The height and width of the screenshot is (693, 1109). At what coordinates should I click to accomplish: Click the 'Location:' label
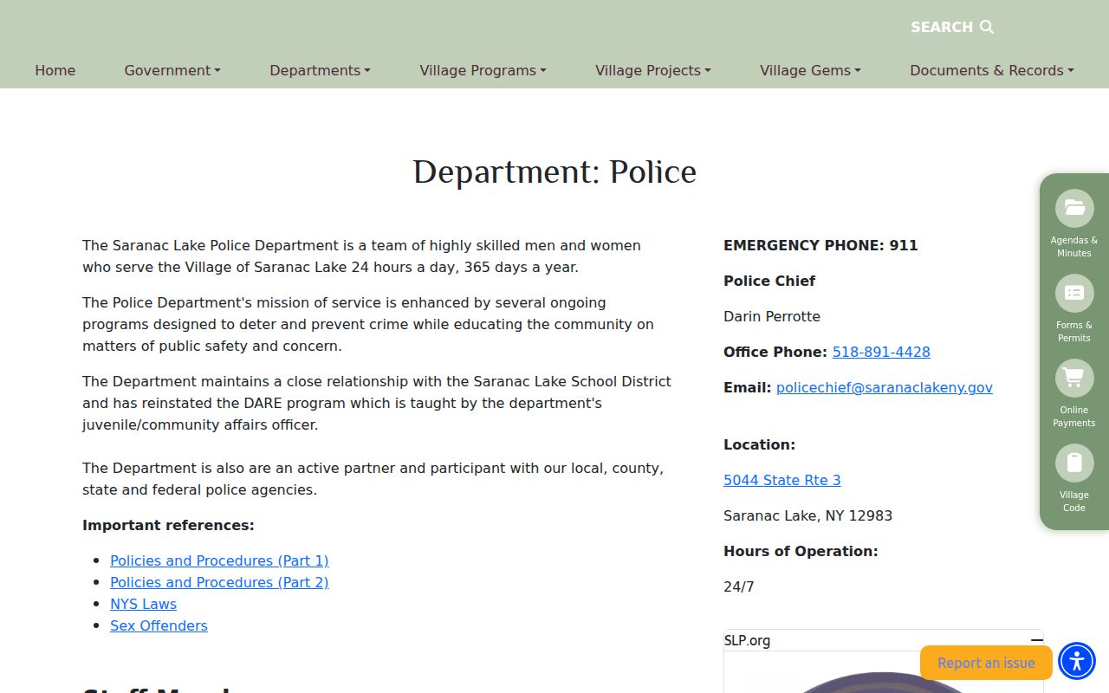759,444
